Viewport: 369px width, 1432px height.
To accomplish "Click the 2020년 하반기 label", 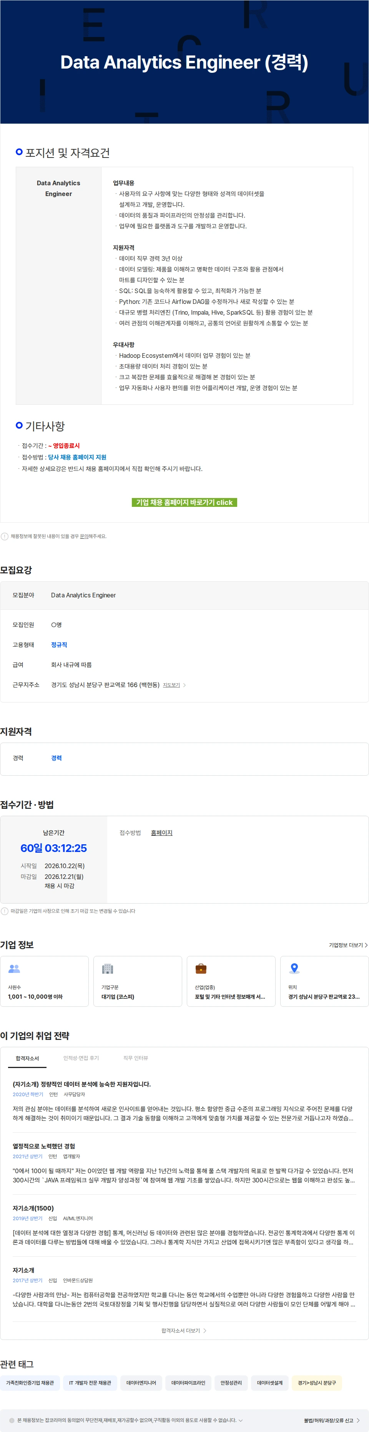I will click(28, 1095).
